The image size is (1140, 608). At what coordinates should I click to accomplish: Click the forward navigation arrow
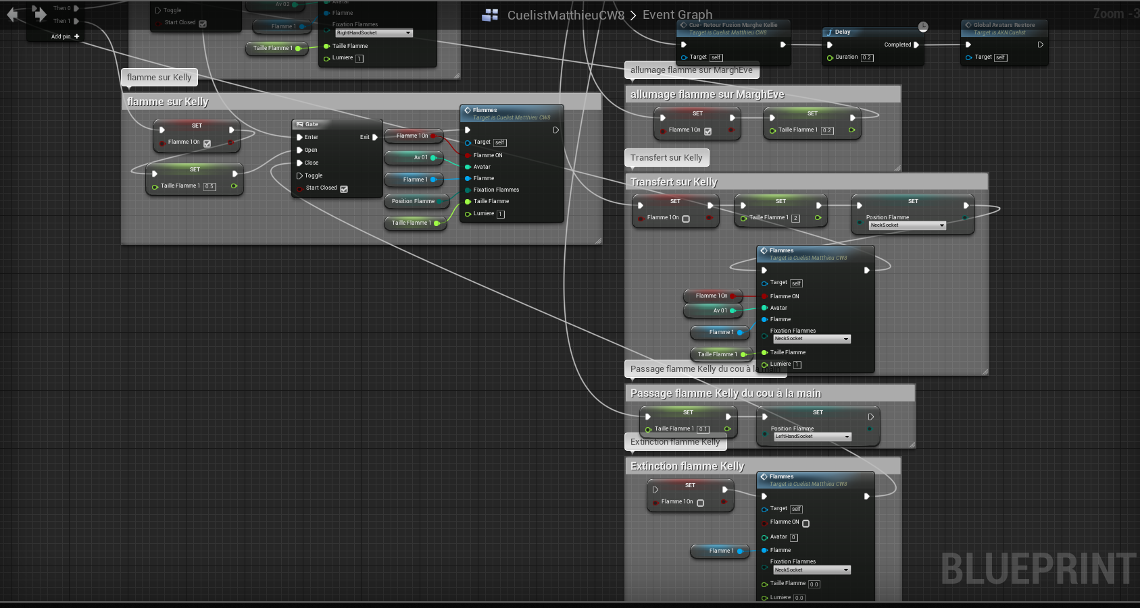(39, 15)
